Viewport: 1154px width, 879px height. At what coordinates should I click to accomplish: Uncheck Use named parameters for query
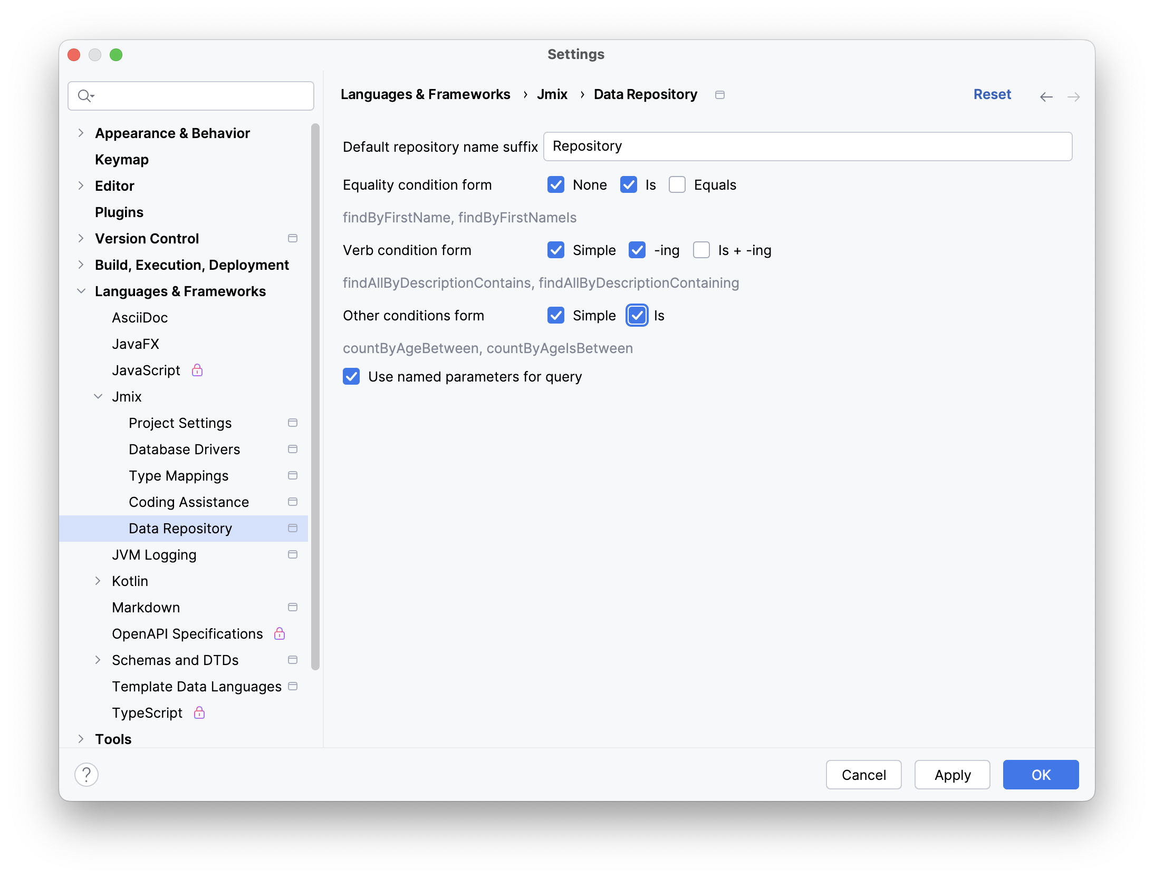coord(351,376)
